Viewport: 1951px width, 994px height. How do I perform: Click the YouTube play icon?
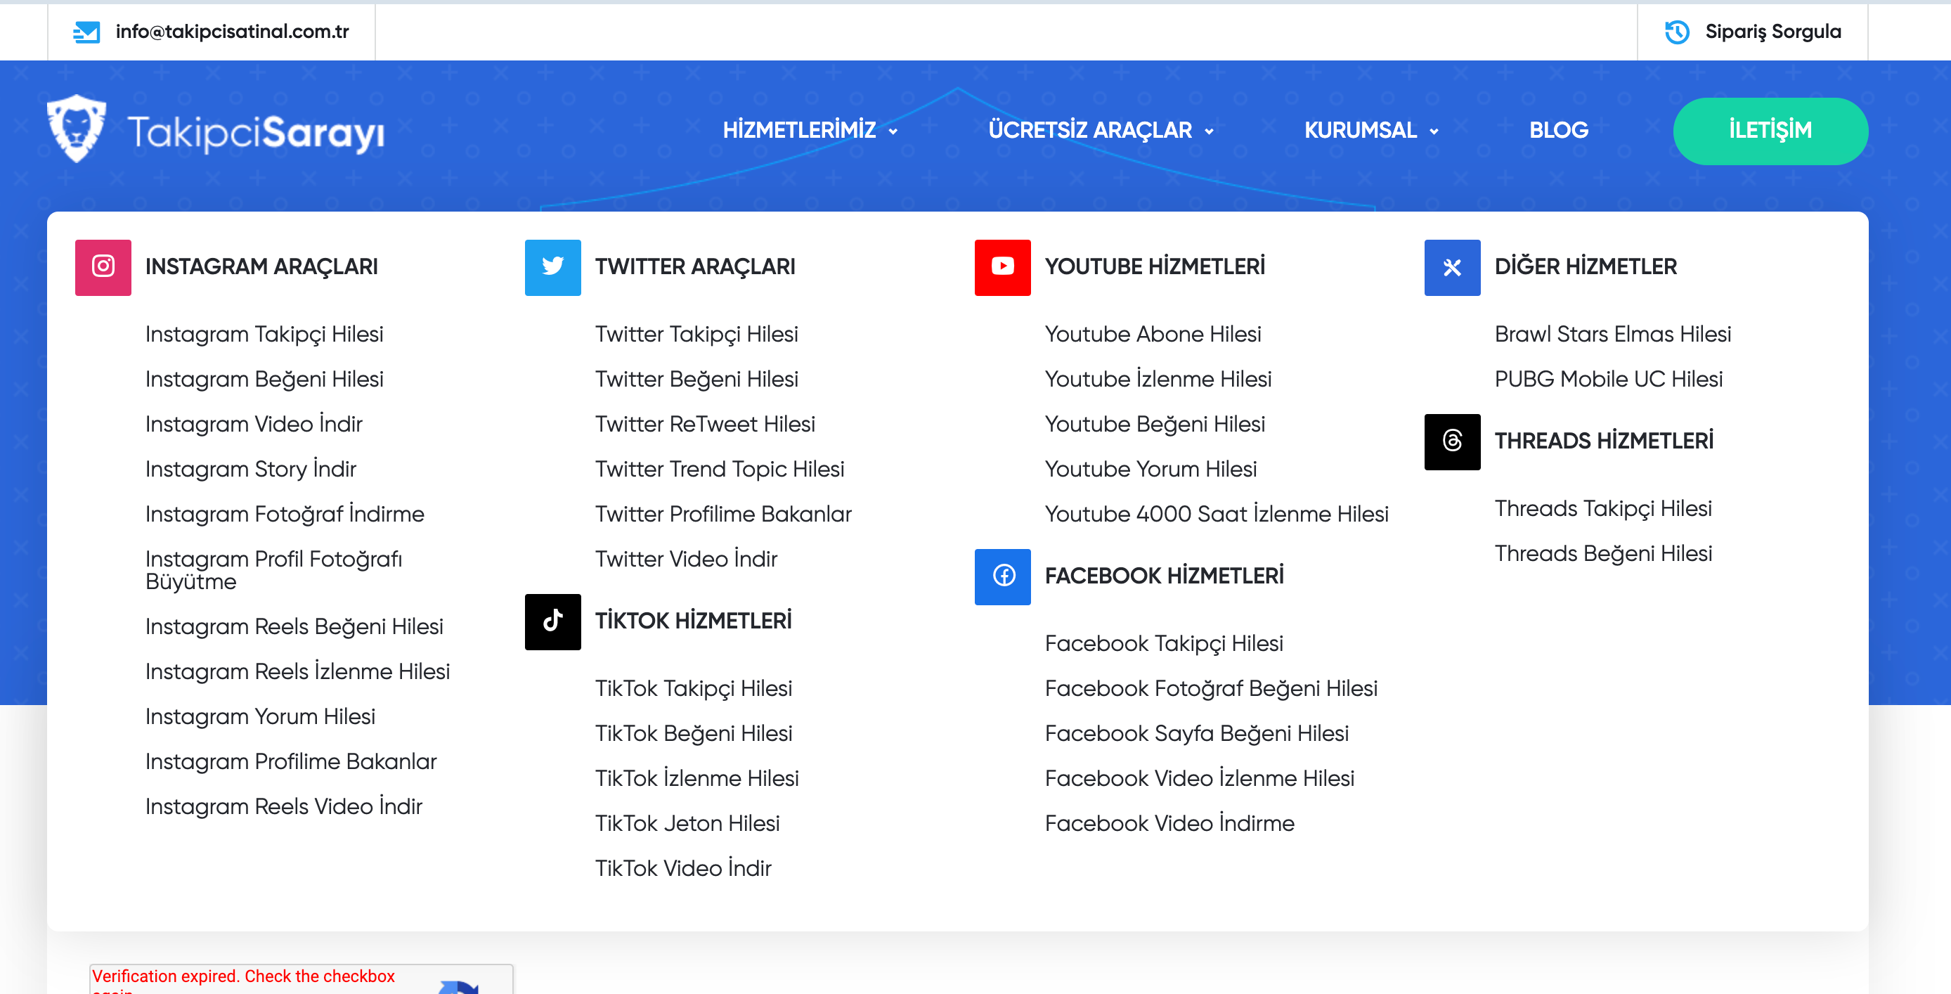pos(1003,266)
